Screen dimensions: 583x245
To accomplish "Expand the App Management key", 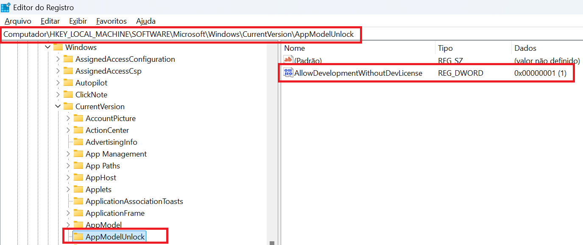I will point(68,154).
